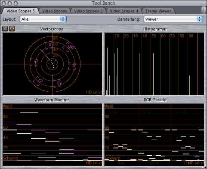Switch to the Video Scopes 2 tab
The width and height of the screenshot is (207, 169).
(88, 11)
